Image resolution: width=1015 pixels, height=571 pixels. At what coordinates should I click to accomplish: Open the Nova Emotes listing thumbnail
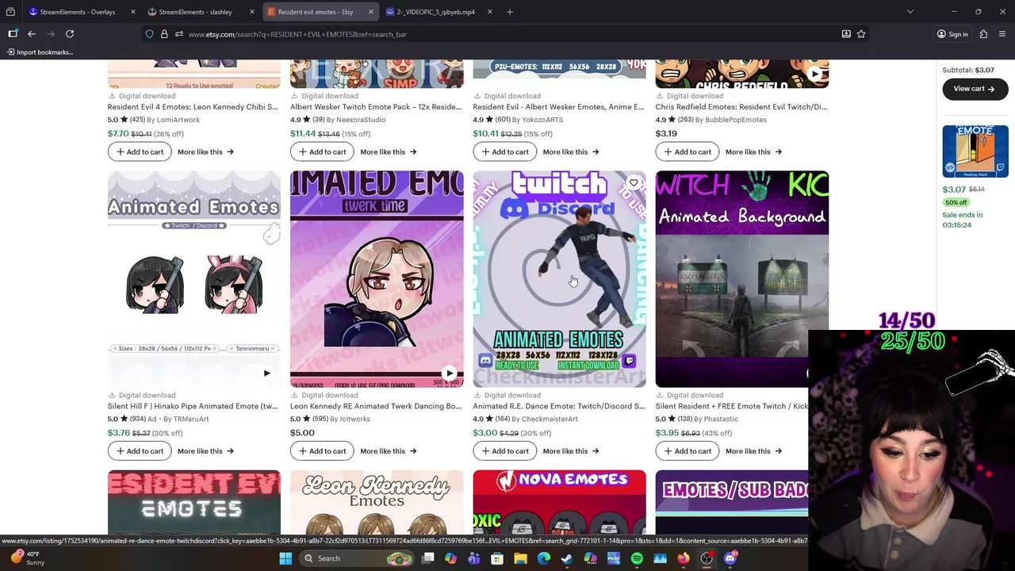coord(559,502)
